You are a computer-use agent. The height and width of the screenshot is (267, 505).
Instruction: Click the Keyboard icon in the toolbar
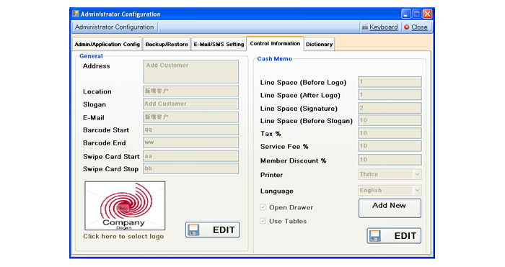tap(365, 27)
